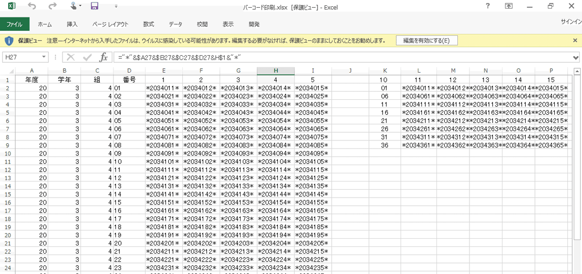
Task: Expand the formula bar chevron
Action: 576,58
